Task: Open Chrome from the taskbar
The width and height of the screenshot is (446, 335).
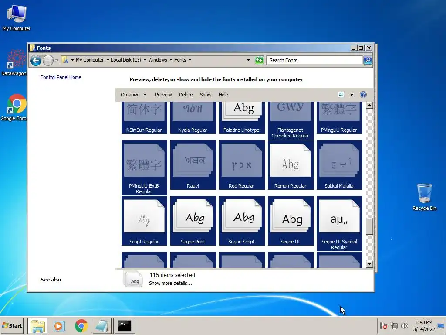Action: tap(81, 325)
